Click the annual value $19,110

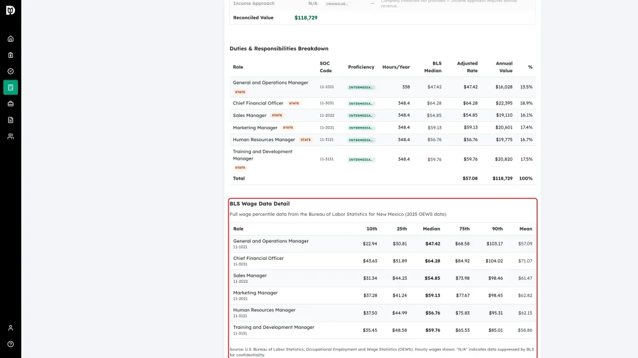pos(504,115)
